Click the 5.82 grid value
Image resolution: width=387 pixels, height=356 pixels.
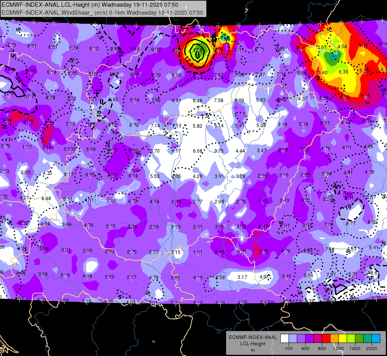pos(198,126)
